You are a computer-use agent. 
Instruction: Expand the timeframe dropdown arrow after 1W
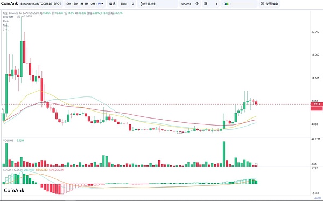click(102, 4)
